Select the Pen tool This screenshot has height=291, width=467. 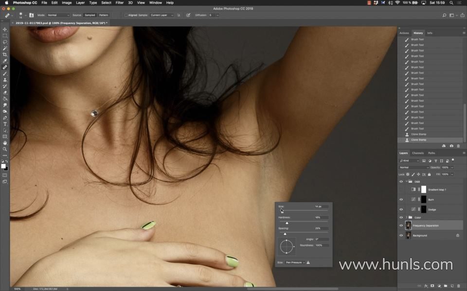[5, 118]
